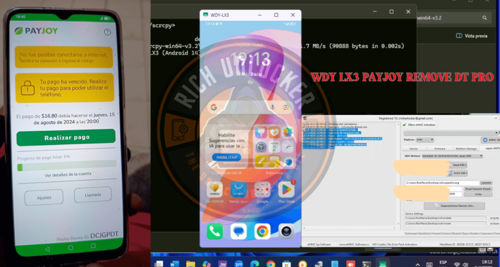This screenshot has width=500, height=267.
Task: Open Microsoft Store from the taskbar
Action: point(286,264)
